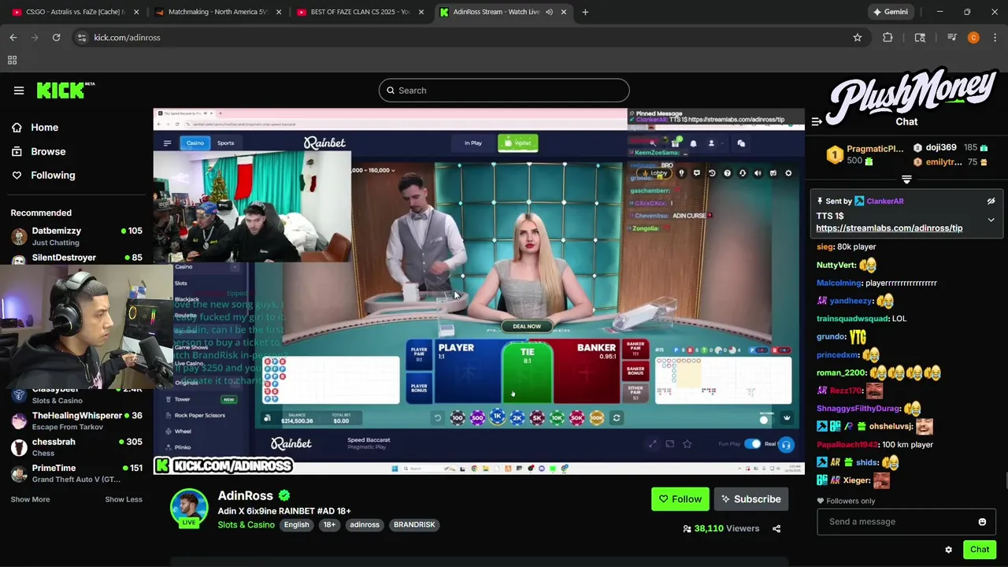Screen dimensions: 1008x567
Task: Open Slots & Casino category link
Action: pos(246,524)
